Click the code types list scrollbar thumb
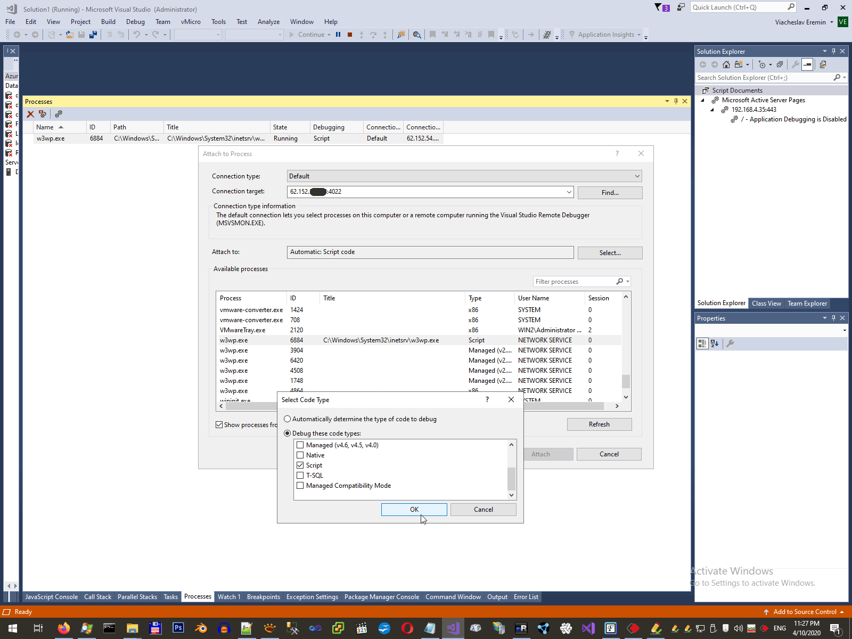The image size is (852, 639). (512, 478)
